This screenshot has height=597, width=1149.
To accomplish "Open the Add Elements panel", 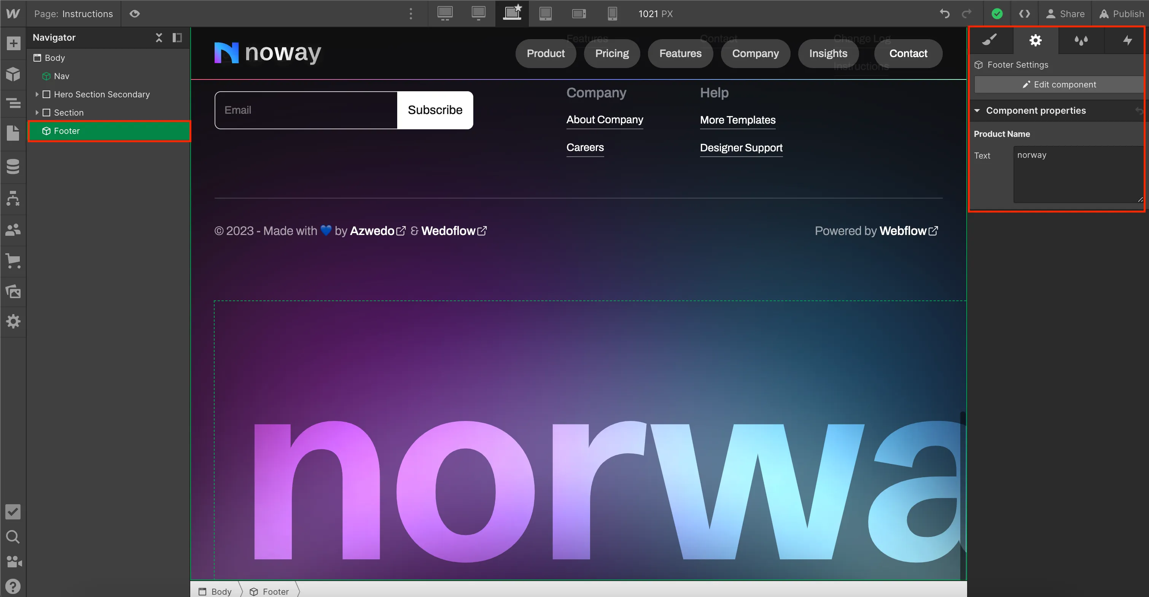I will tap(13, 43).
